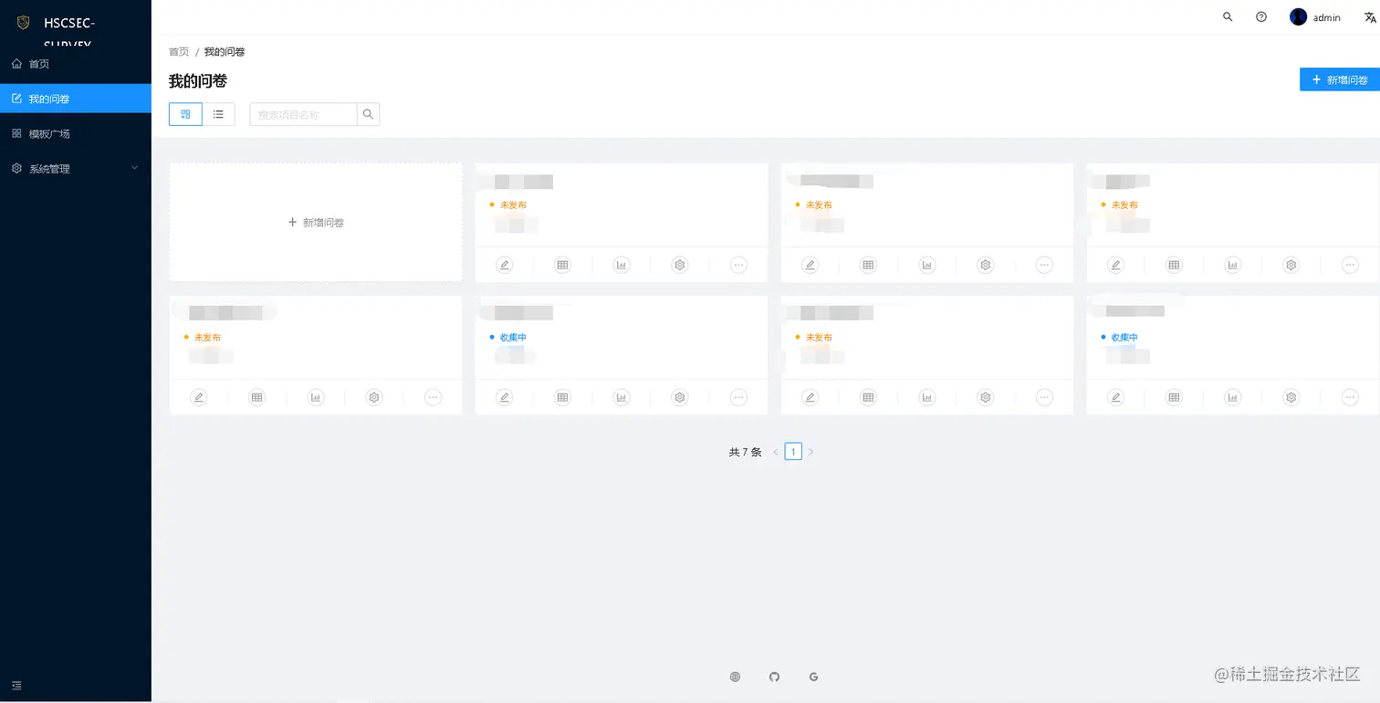Open more menu of 未发布 card between 收集中 cards

point(1044,397)
